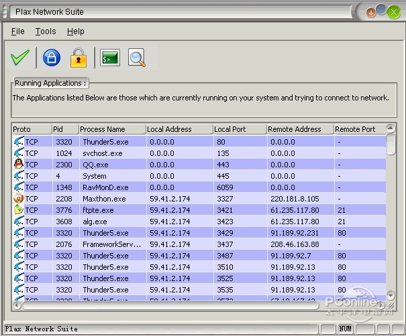Viewport: 406px width, 336px height.
Task: Open the green command console icon
Action: (x=110, y=58)
